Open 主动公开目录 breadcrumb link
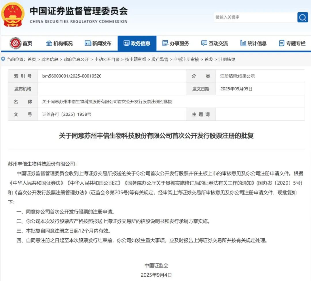 [107, 59]
